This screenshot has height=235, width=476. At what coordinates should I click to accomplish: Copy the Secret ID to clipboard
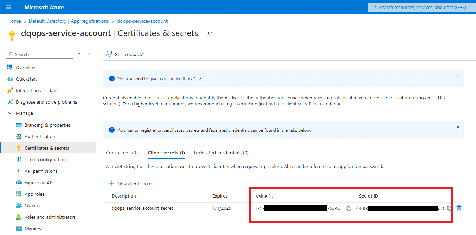coord(449,208)
